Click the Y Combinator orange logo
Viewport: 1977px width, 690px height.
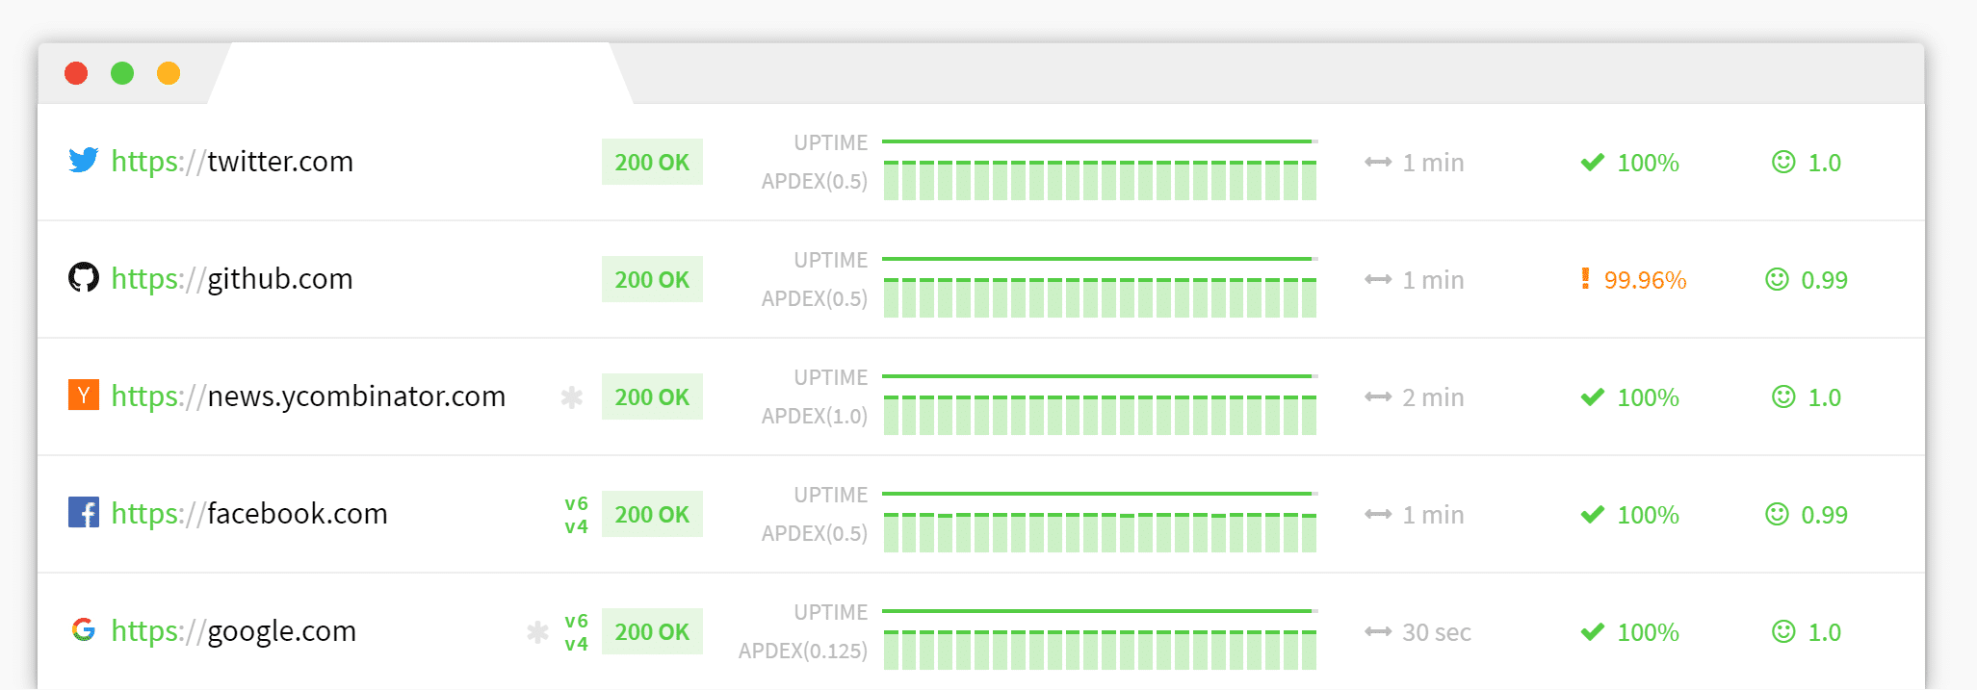click(x=84, y=396)
